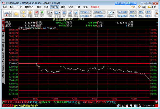Open the 分析 menu
The image size is (160, 109).
tap(19, 7)
